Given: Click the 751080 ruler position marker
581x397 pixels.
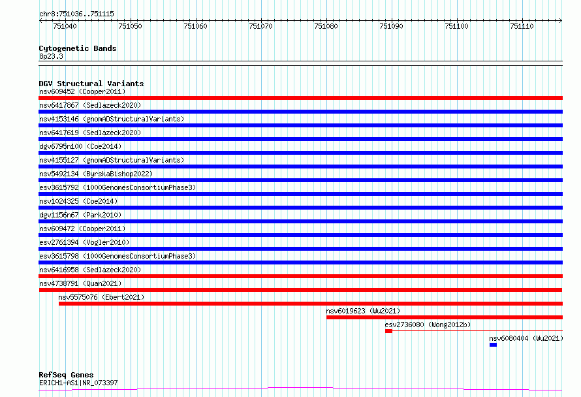Looking at the screenshot, I should [x=326, y=26].
